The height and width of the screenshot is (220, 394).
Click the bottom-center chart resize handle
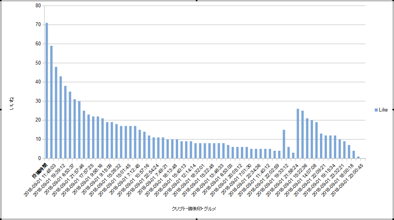197,219
